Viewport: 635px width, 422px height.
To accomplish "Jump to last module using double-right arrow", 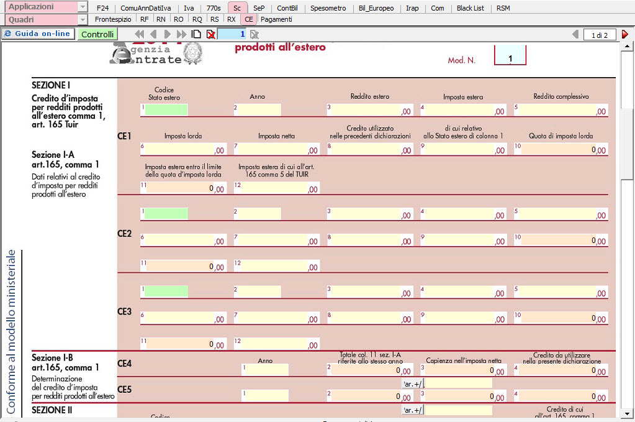I will 181,34.
